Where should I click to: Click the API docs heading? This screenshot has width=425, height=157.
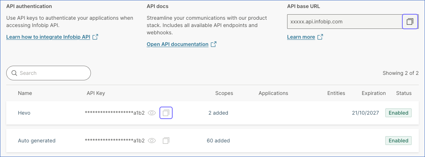point(158,6)
